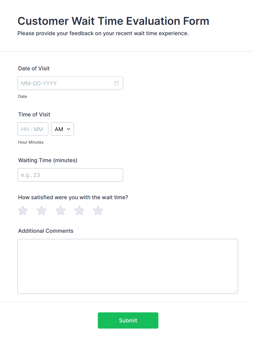Submit the evaluation form

coord(128,320)
